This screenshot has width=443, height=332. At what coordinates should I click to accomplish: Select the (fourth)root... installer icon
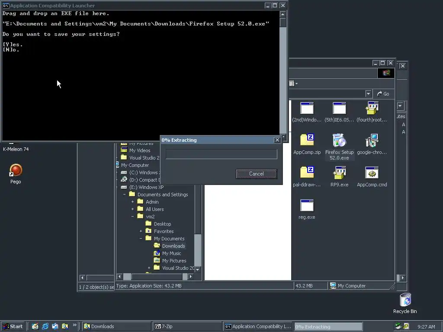coord(372,108)
